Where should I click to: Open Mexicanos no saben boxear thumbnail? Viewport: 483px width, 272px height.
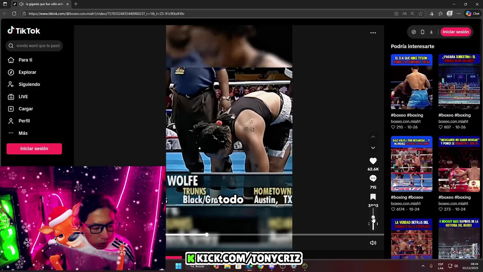click(x=459, y=164)
